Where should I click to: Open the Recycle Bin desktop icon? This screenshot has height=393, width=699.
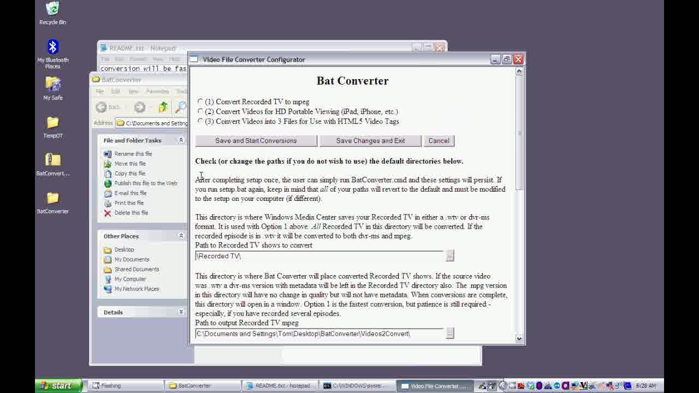pos(52,13)
